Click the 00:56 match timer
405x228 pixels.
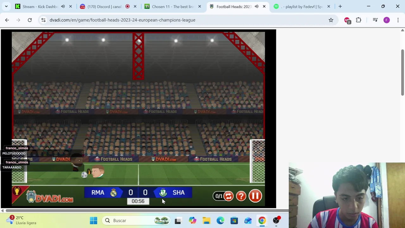pyautogui.click(x=138, y=201)
